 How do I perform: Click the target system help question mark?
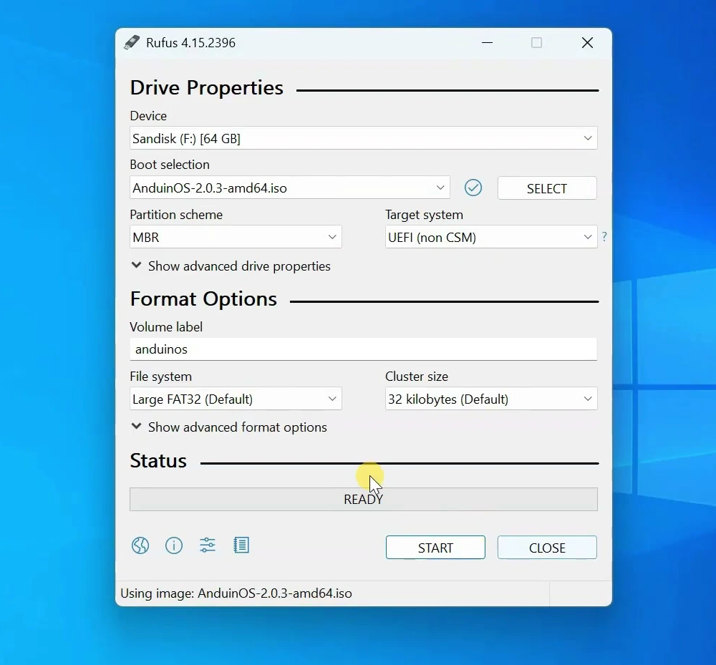point(604,236)
